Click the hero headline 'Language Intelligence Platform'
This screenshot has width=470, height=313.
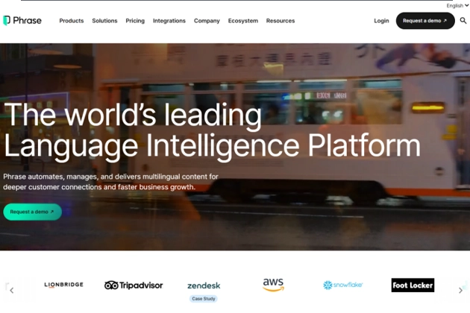pyautogui.click(x=212, y=146)
